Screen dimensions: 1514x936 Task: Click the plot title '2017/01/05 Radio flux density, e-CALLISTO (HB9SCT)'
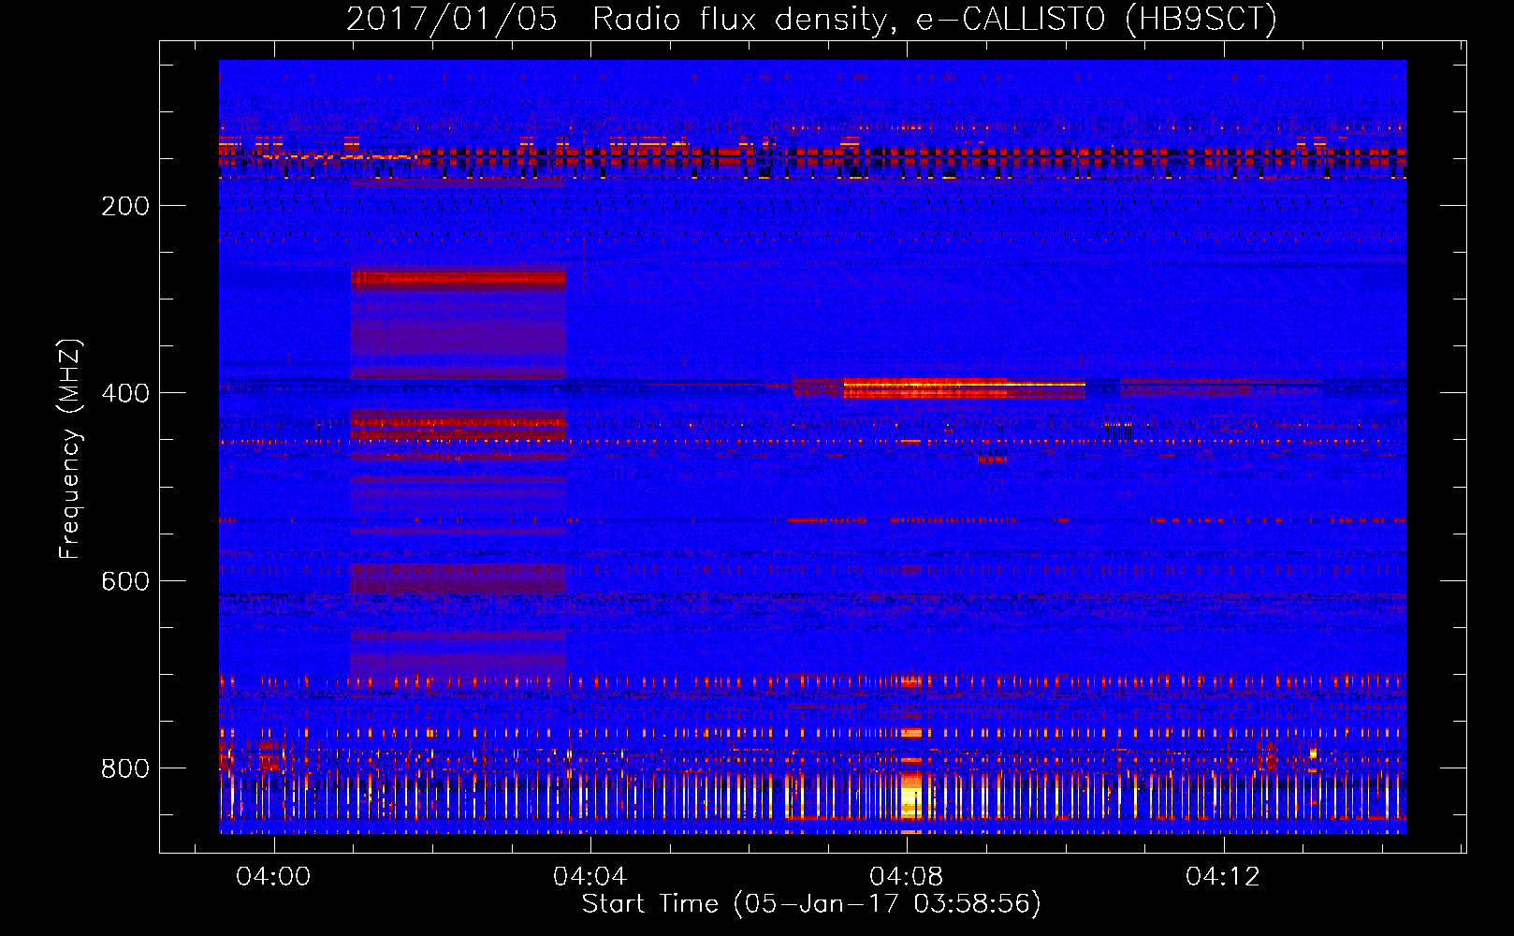point(811,19)
